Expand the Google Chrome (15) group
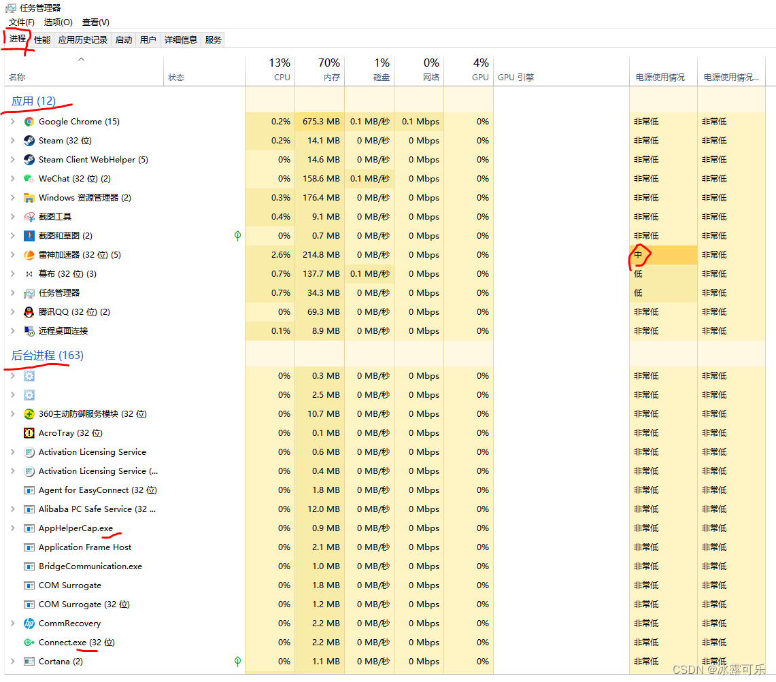The image size is (776, 682). [13, 122]
